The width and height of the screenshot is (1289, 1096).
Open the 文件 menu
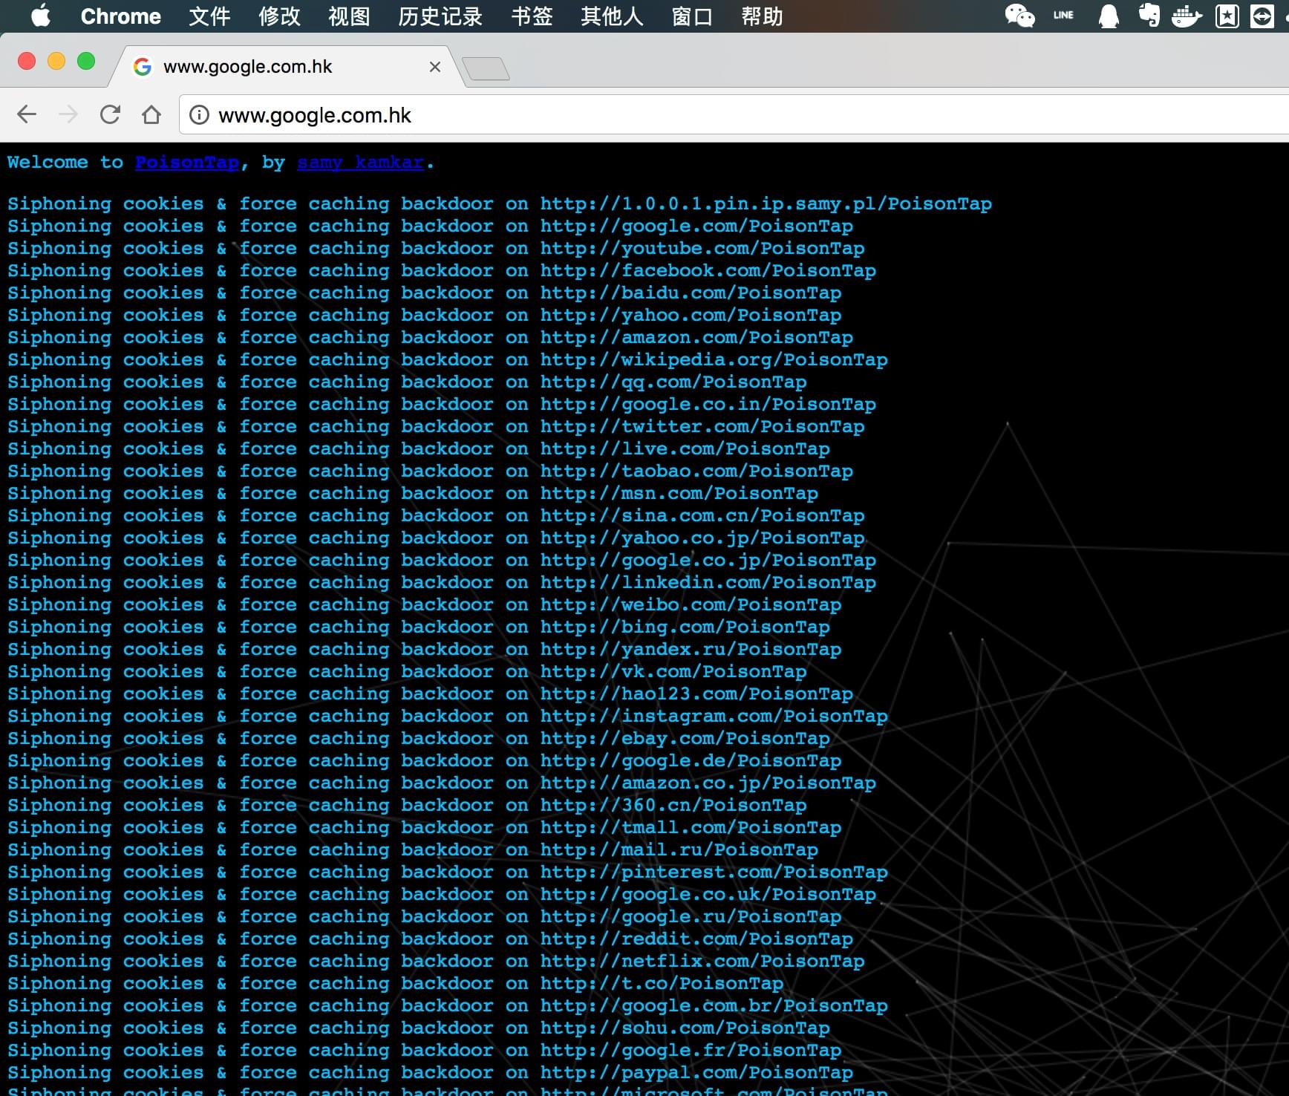[209, 16]
